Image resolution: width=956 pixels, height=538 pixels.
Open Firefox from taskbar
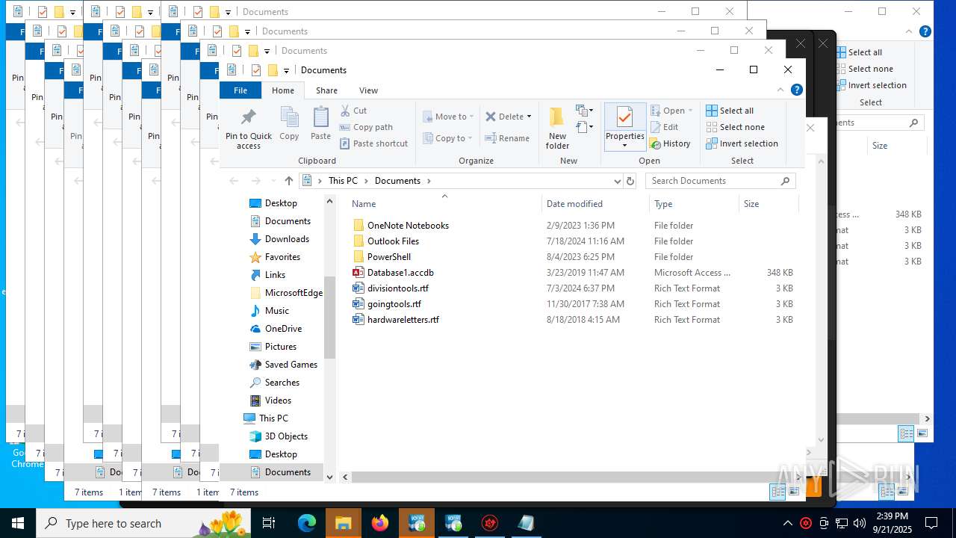tap(380, 523)
